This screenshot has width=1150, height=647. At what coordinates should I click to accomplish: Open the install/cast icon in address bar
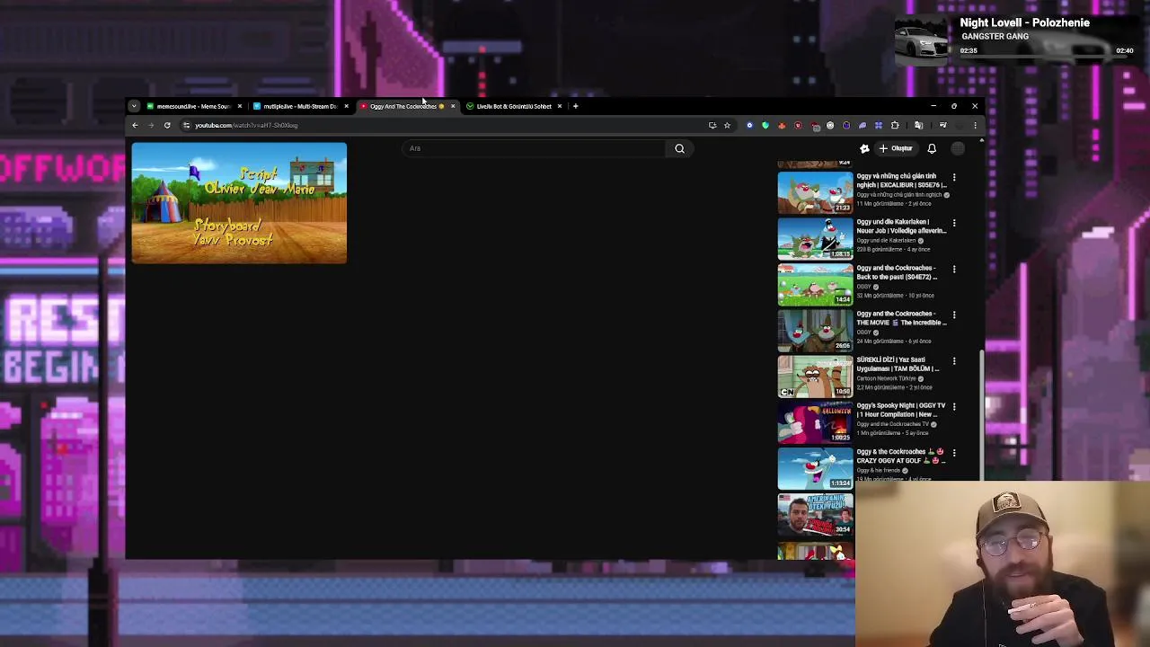click(712, 125)
